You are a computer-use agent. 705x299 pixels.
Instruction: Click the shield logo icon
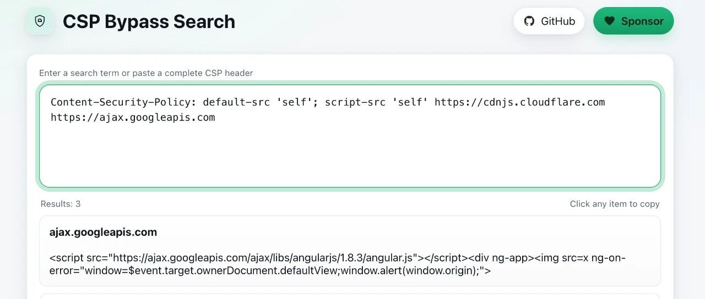coord(40,21)
